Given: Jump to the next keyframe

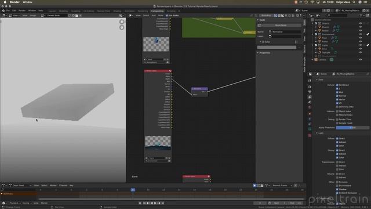Looking at the screenshot, I should point(159,203).
